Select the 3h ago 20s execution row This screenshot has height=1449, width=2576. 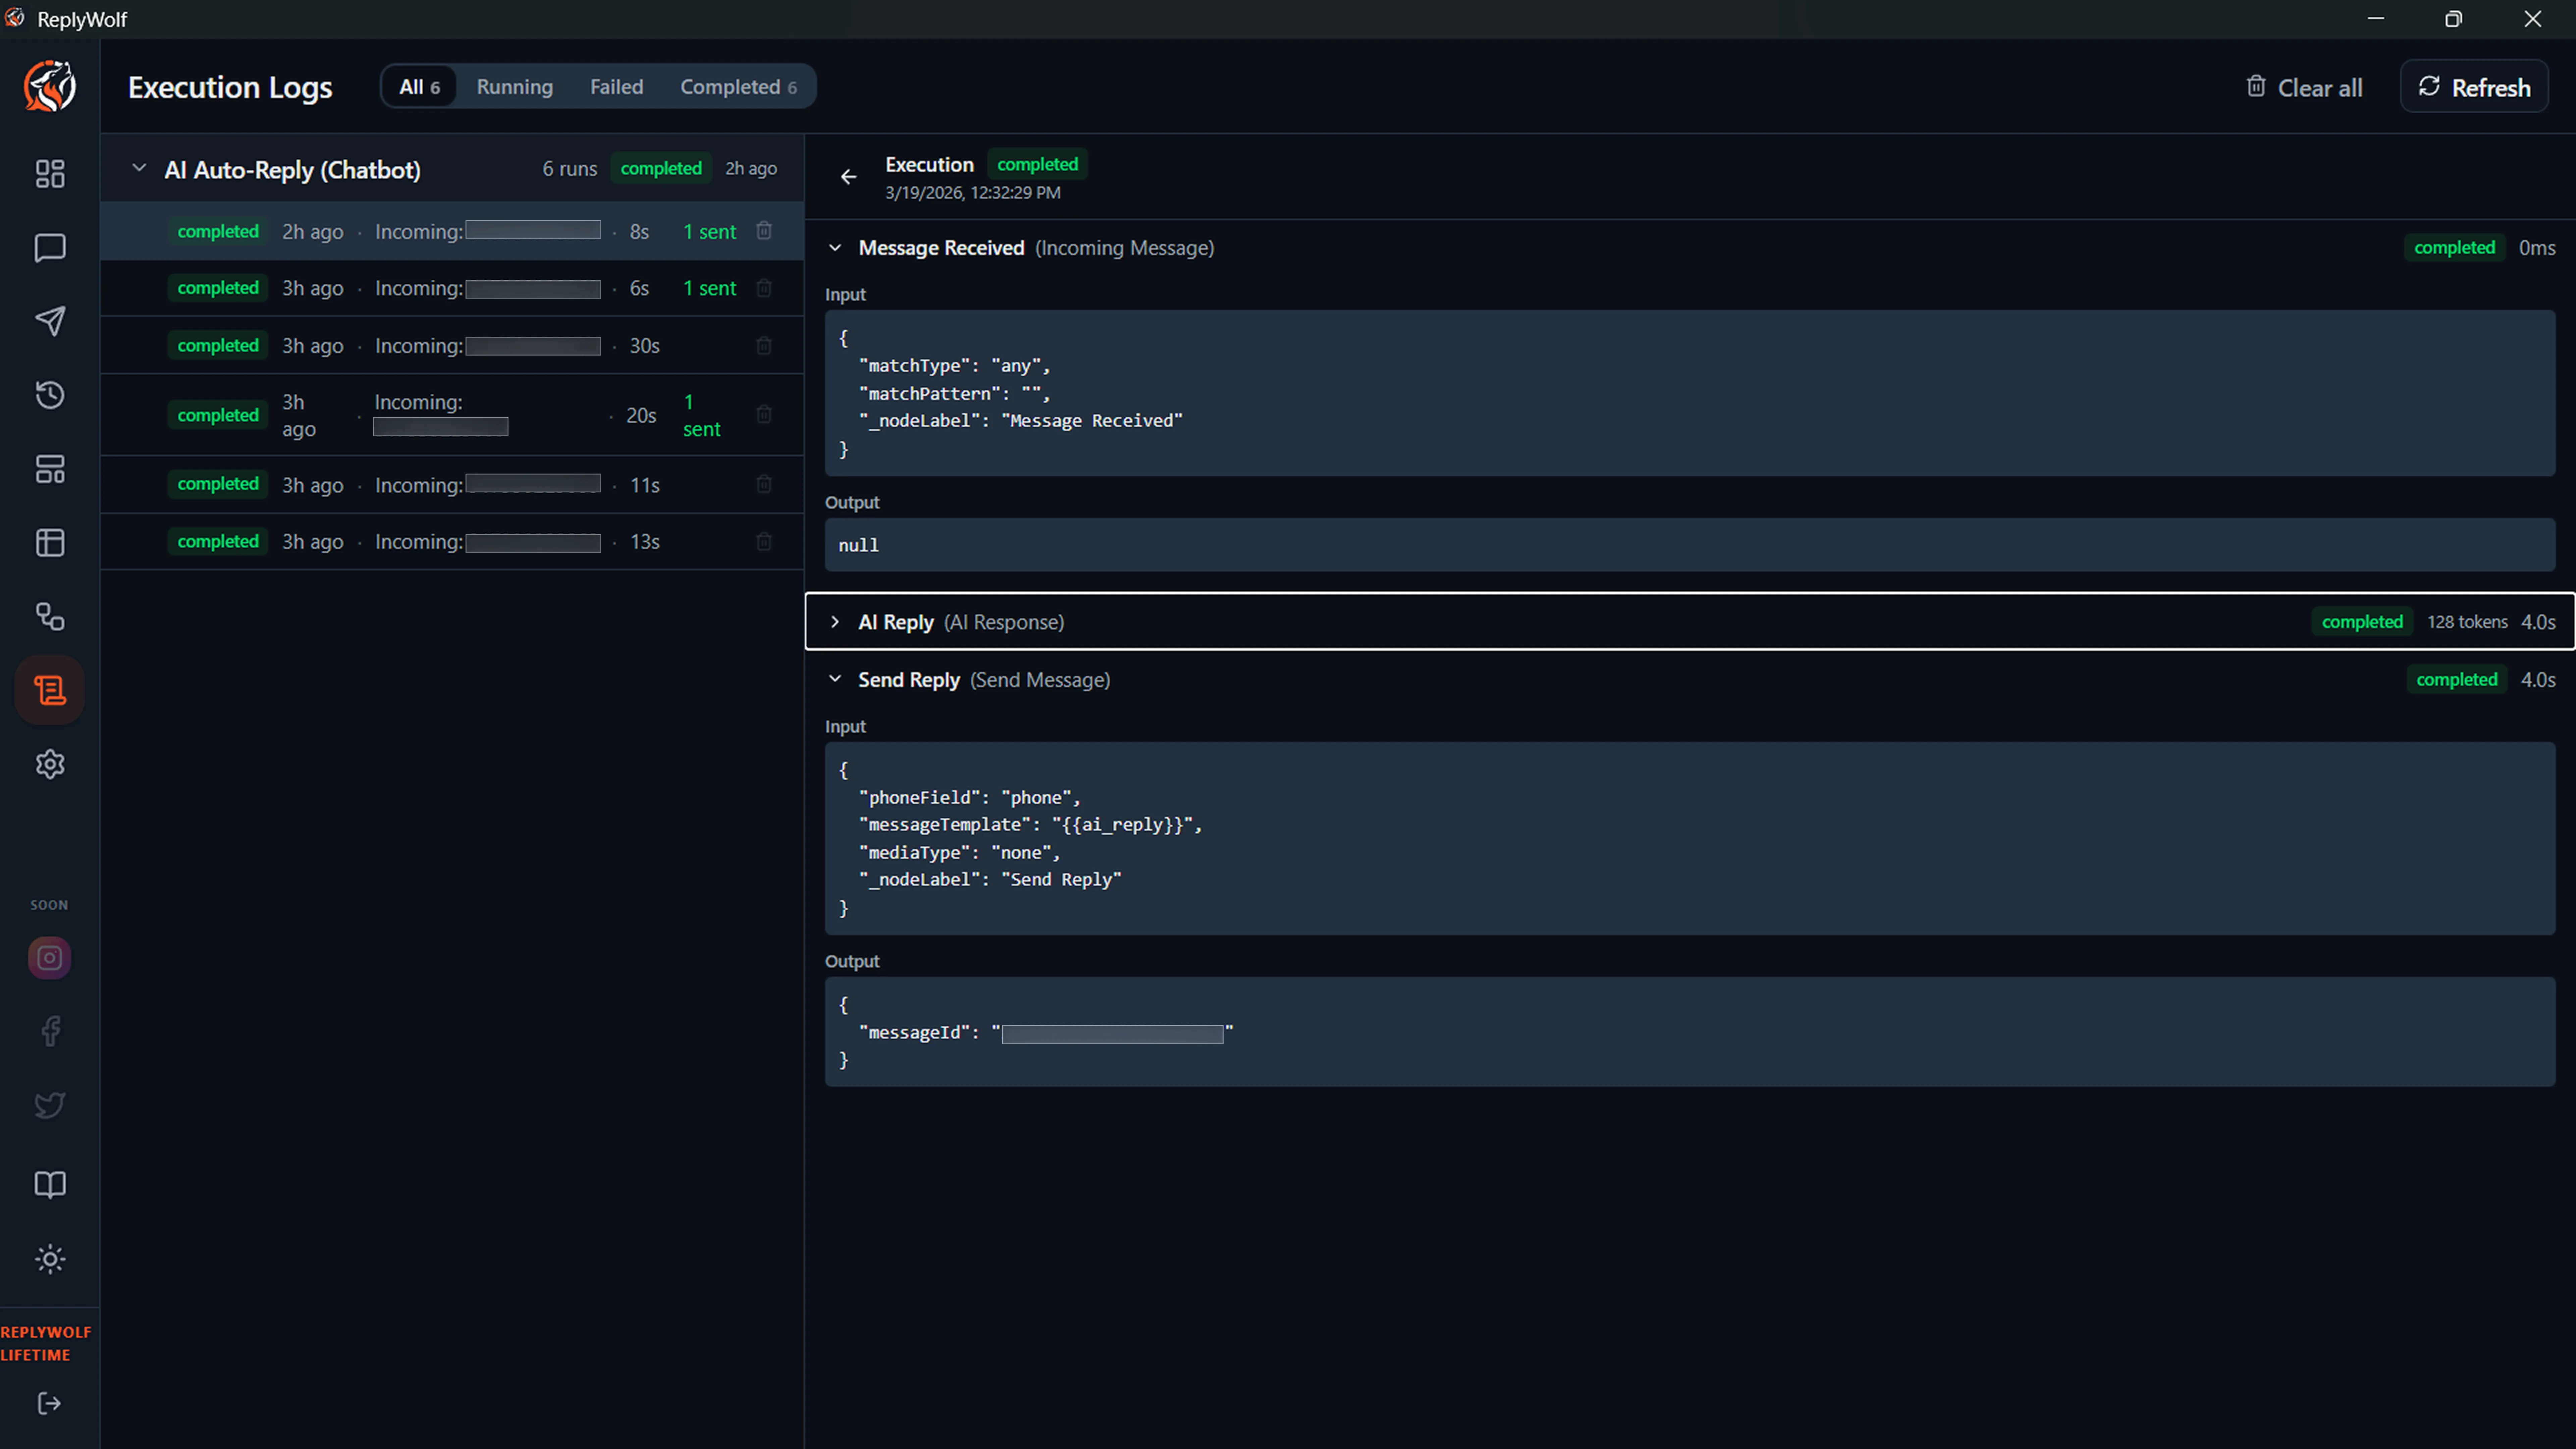point(452,415)
